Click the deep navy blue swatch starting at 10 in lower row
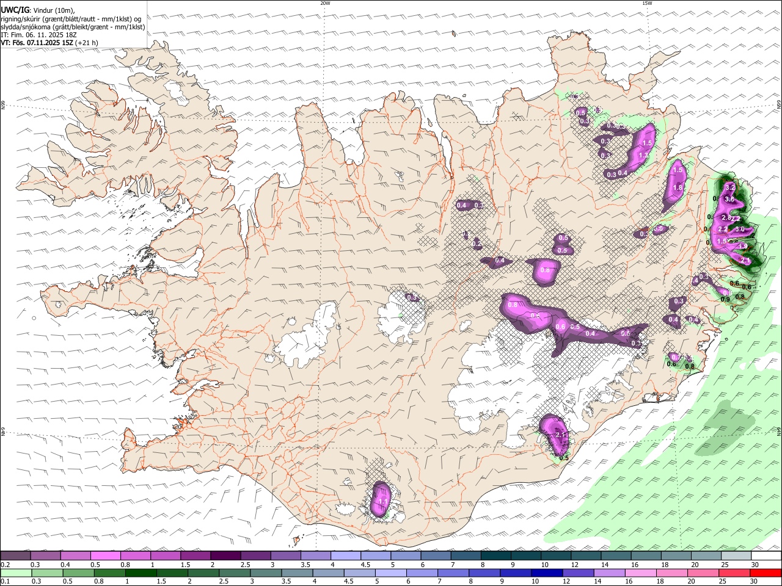This screenshot has width=782, height=586. 547,573
